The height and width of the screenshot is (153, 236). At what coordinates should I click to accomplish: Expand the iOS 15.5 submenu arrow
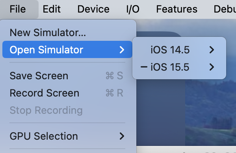[212, 67]
